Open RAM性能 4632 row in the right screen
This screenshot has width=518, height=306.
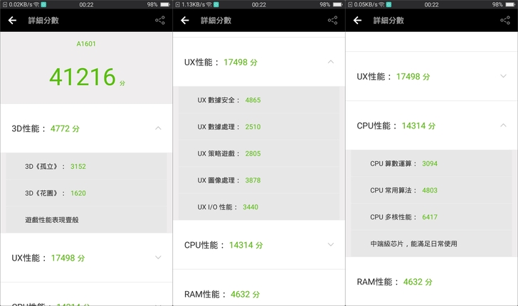tap(431, 282)
